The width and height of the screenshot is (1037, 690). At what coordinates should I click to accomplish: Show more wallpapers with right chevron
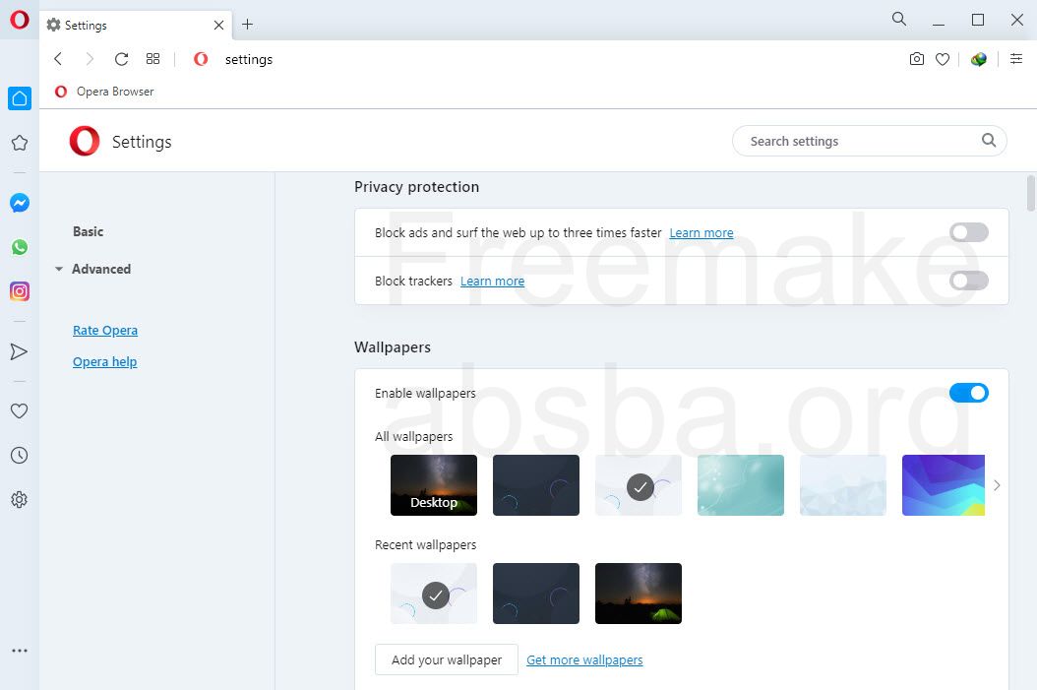pos(997,485)
